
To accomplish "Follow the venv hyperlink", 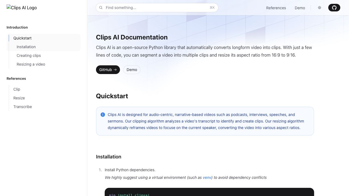I will click(207, 177).
